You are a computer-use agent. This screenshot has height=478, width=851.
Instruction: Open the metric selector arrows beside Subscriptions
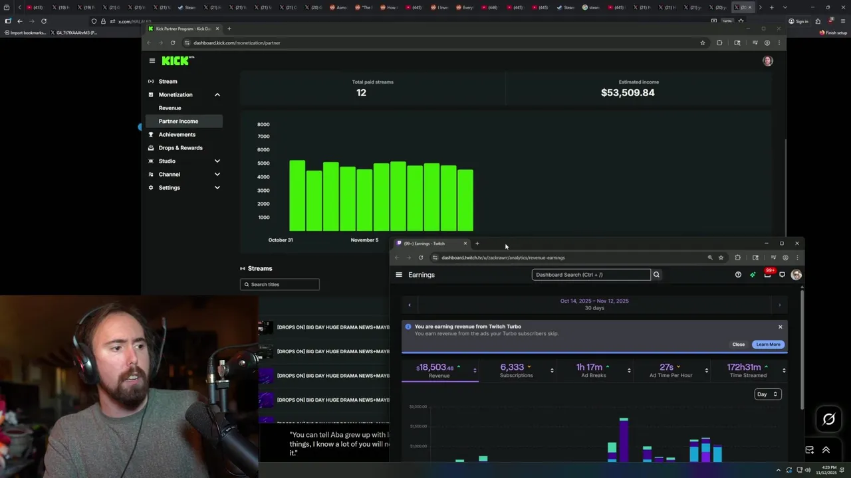pyautogui.click(x=552, y=370)
